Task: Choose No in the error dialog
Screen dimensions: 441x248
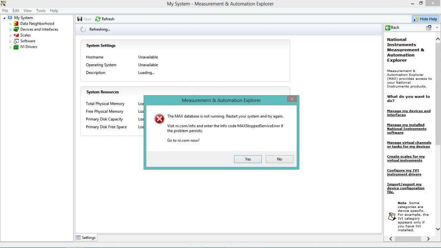Action: click(x=279, y=159)
